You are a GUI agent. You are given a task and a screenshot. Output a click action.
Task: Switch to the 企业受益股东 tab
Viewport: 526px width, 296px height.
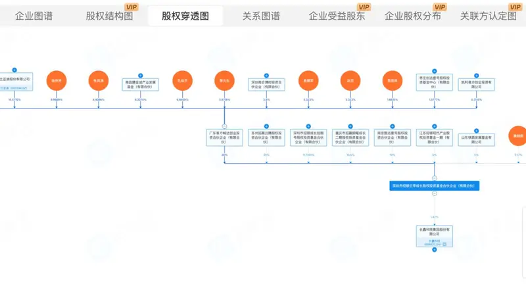coord(337,16)
